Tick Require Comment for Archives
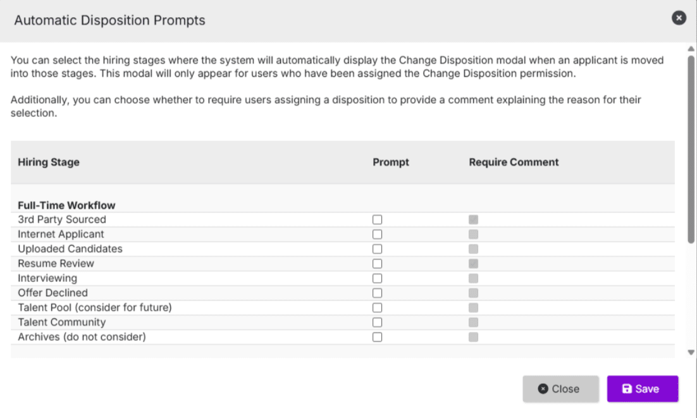The height and width of the screenshot is (418, 697). pos(474,337)
